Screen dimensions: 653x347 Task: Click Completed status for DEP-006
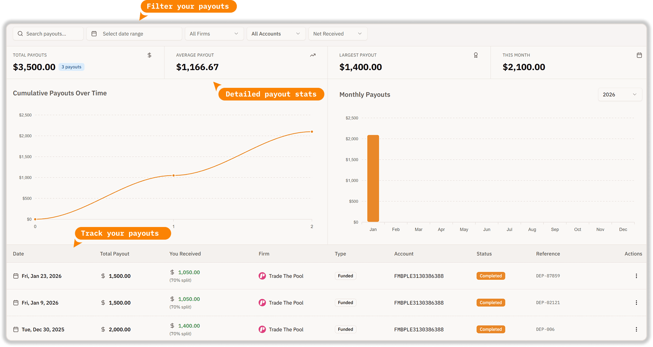point(490,329)
